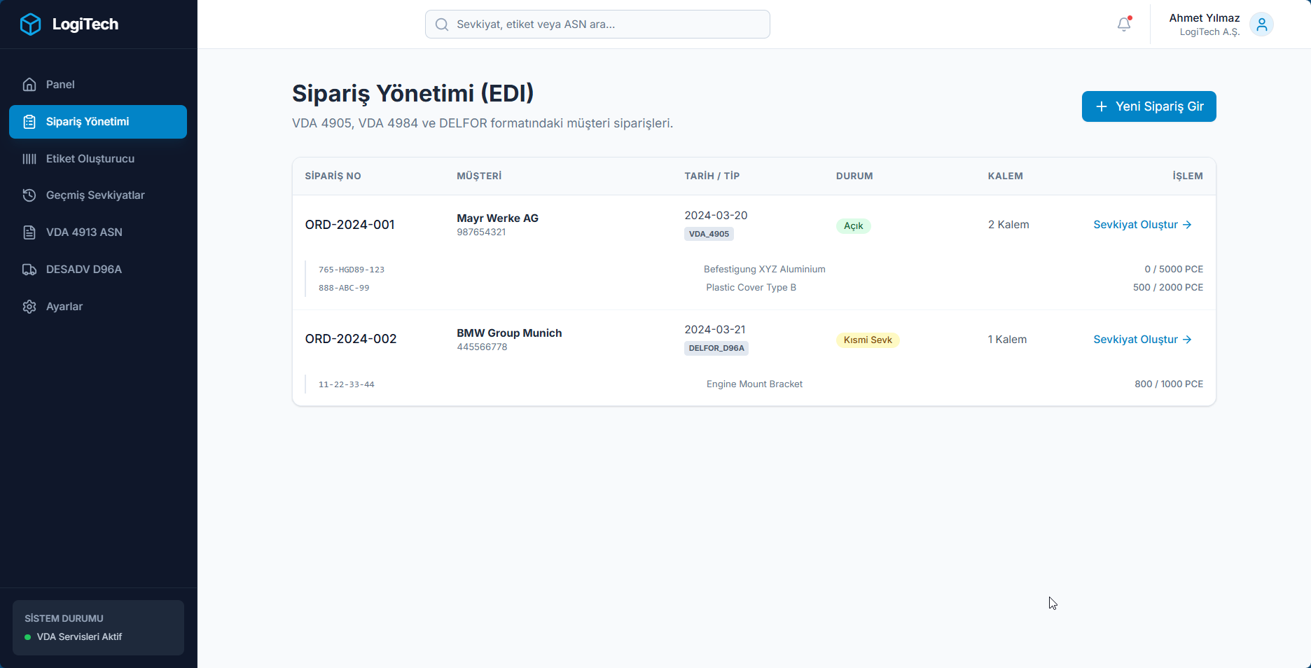Click the LogiTech brand title
Image resolution: width=1311 pixels, height=668 pixels.
coord(85,25)
